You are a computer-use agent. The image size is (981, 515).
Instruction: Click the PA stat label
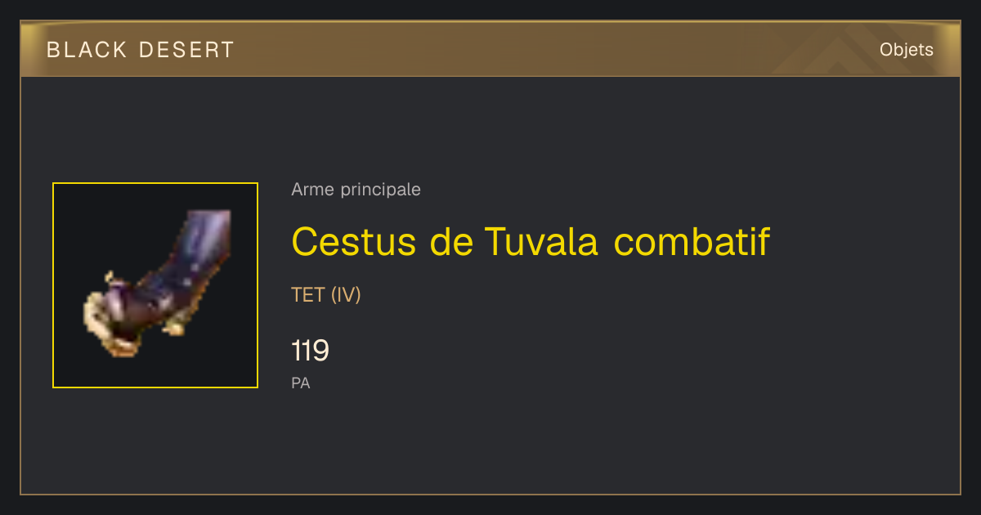click(x=301, y=383)
